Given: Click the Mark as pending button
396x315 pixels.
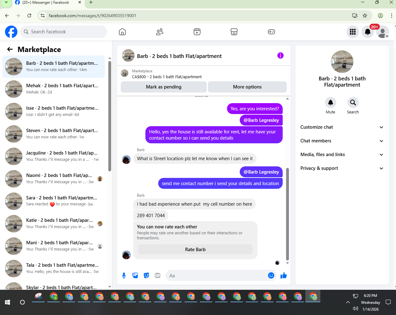Looking at the screenshot, I should click(164, 87).
